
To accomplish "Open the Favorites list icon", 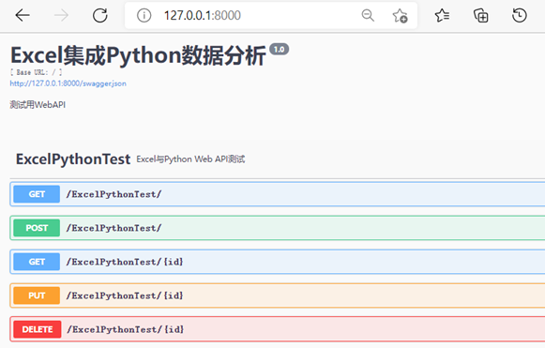I will click(442, 15).
